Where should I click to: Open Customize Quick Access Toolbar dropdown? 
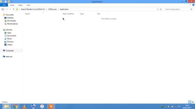(12, 2)
